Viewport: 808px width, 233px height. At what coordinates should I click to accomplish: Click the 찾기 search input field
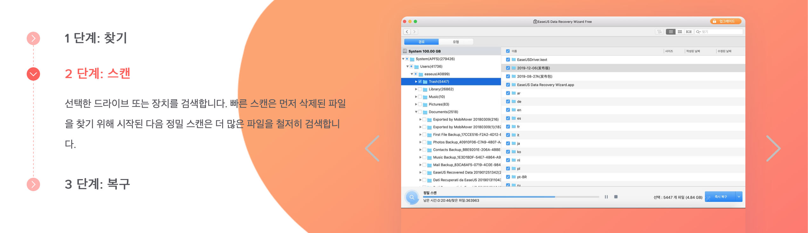(719, 32)
